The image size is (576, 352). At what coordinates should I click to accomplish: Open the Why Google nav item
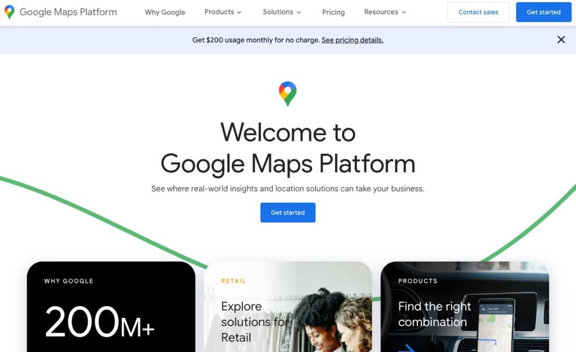click(165, 12)
